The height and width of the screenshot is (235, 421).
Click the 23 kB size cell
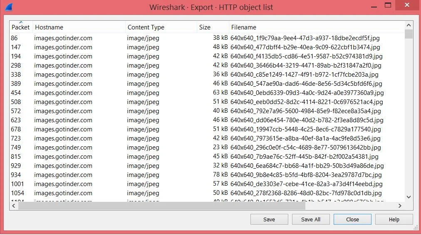(220, 147)
